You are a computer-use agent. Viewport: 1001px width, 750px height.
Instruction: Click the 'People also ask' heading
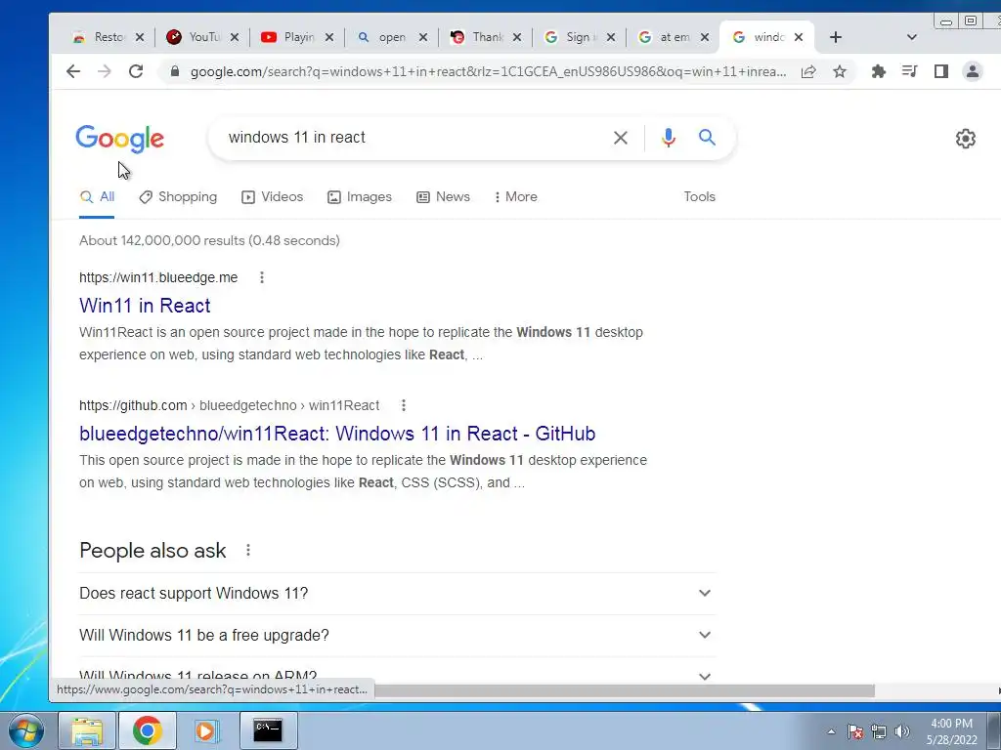[152, 551]
